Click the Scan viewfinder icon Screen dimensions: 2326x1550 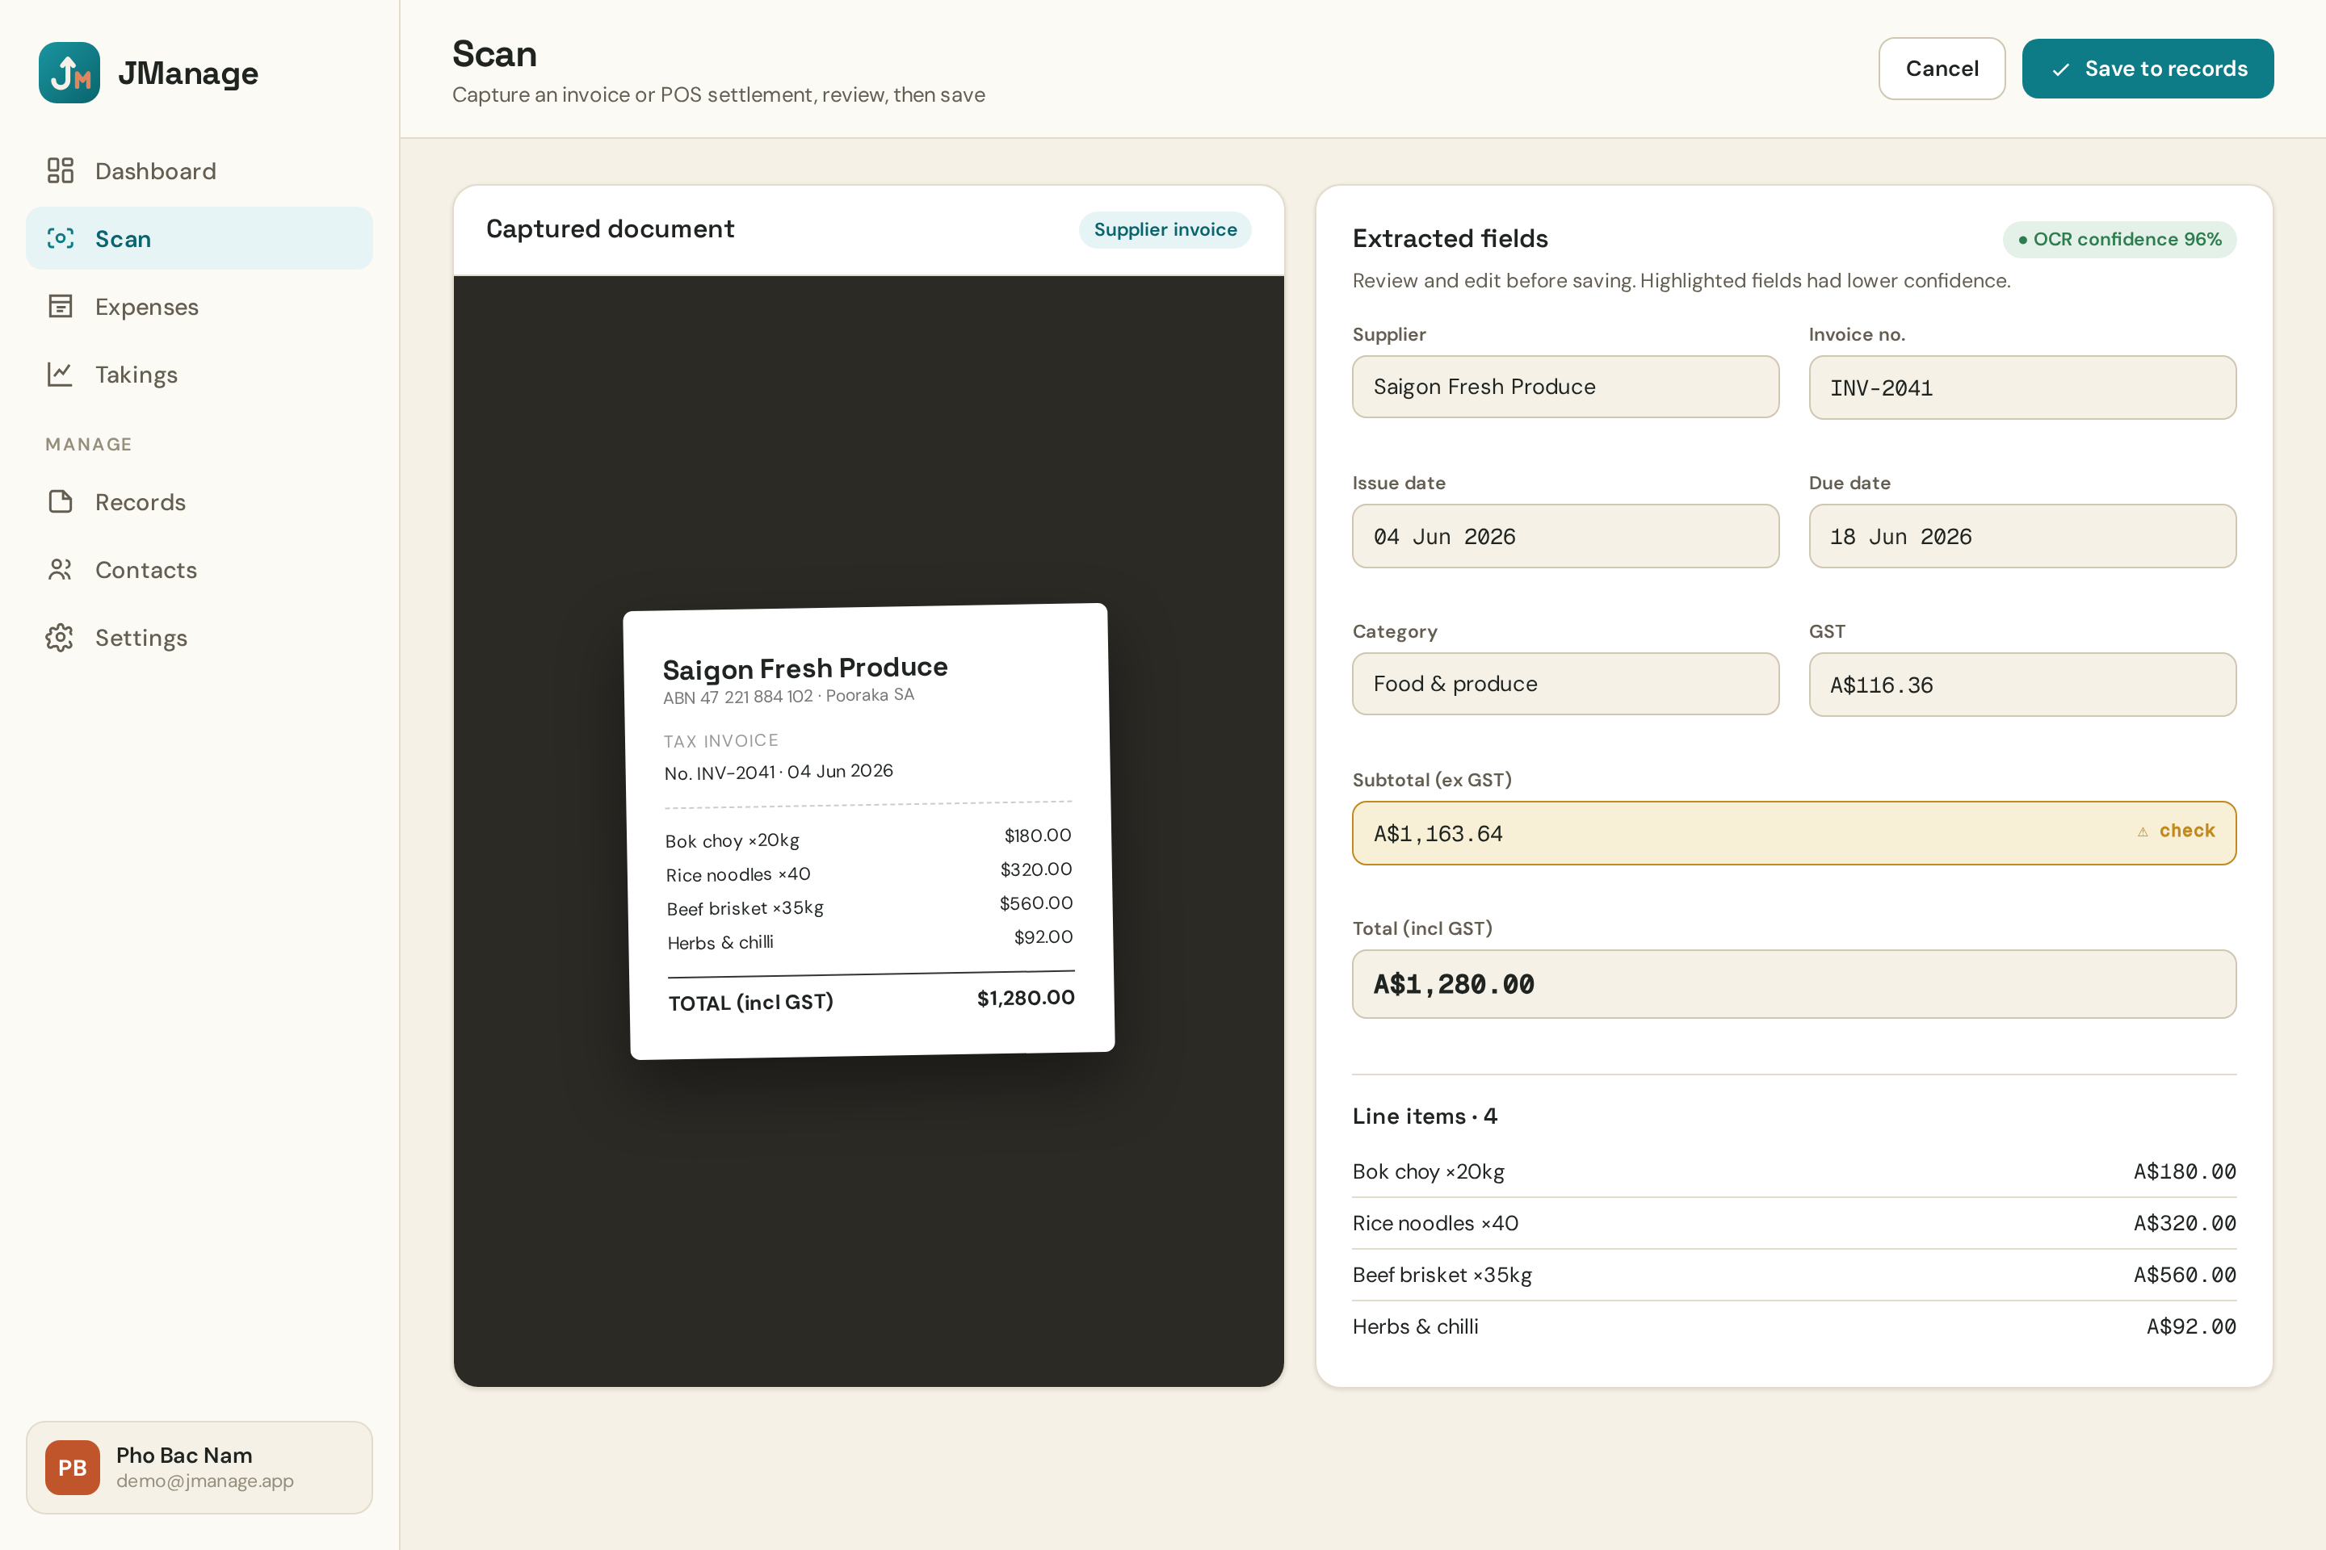61,238
